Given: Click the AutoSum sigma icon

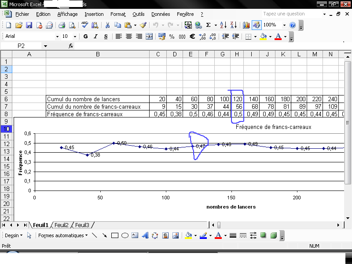Looking at the screenshot, I should [208, 25].
